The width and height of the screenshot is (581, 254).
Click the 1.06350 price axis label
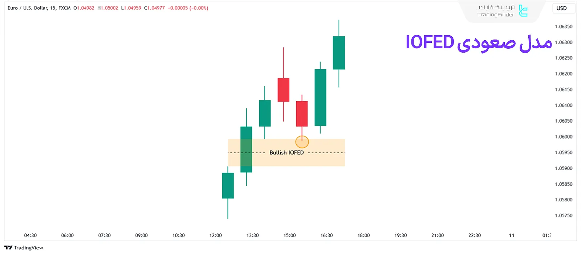(x=564, y=26)
